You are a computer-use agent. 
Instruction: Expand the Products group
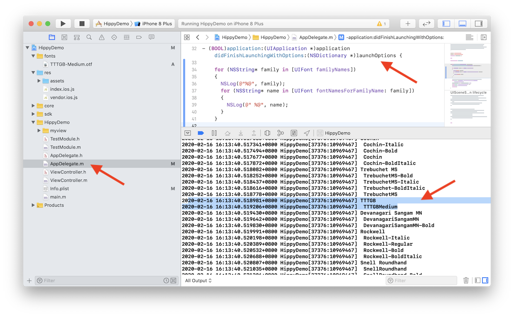coord(33,205)
